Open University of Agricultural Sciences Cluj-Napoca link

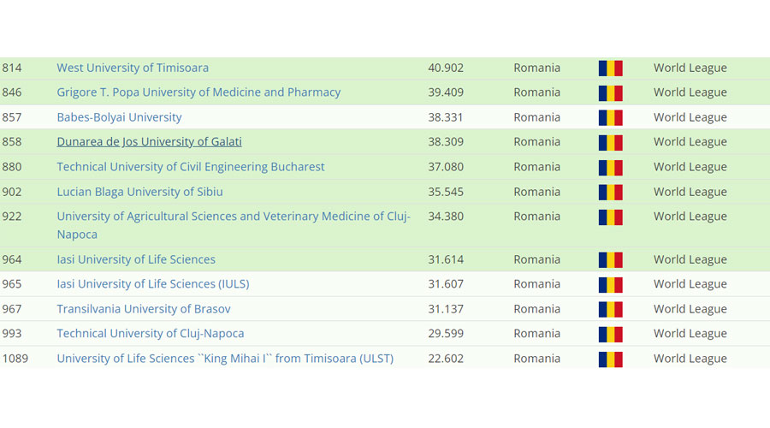point(233,217)
